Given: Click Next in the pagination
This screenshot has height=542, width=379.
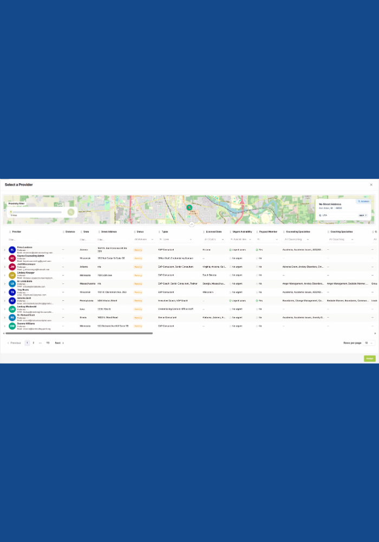Looking at the screenshot, I should tap(60, 343).
